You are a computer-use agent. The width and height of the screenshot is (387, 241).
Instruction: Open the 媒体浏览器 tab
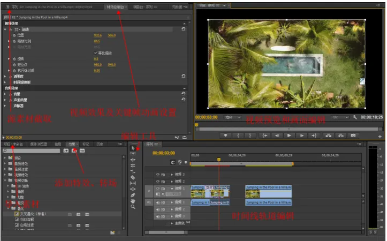39,144
